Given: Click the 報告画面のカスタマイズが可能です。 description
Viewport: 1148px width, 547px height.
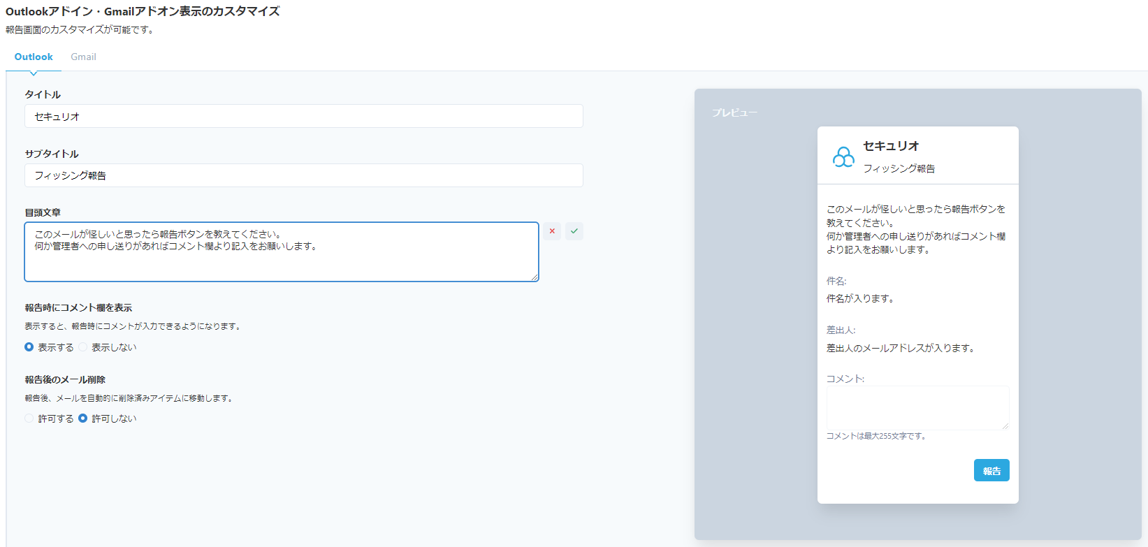Looking at the screenshot, I should (x=80, y=29).
